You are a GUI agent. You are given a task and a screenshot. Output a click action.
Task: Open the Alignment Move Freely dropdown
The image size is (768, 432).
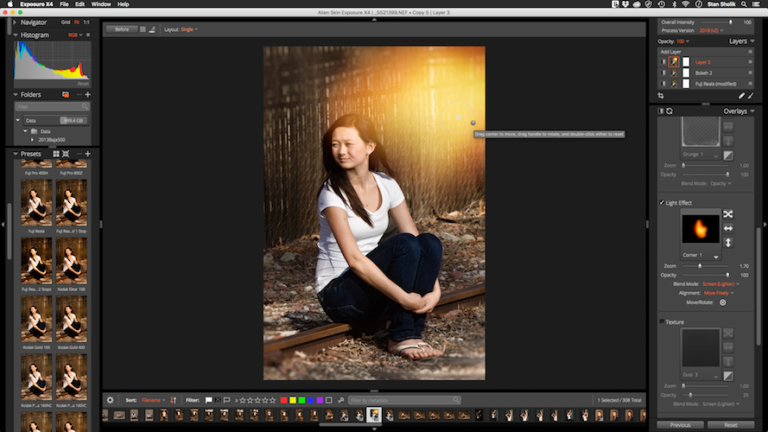click(719, 293)
